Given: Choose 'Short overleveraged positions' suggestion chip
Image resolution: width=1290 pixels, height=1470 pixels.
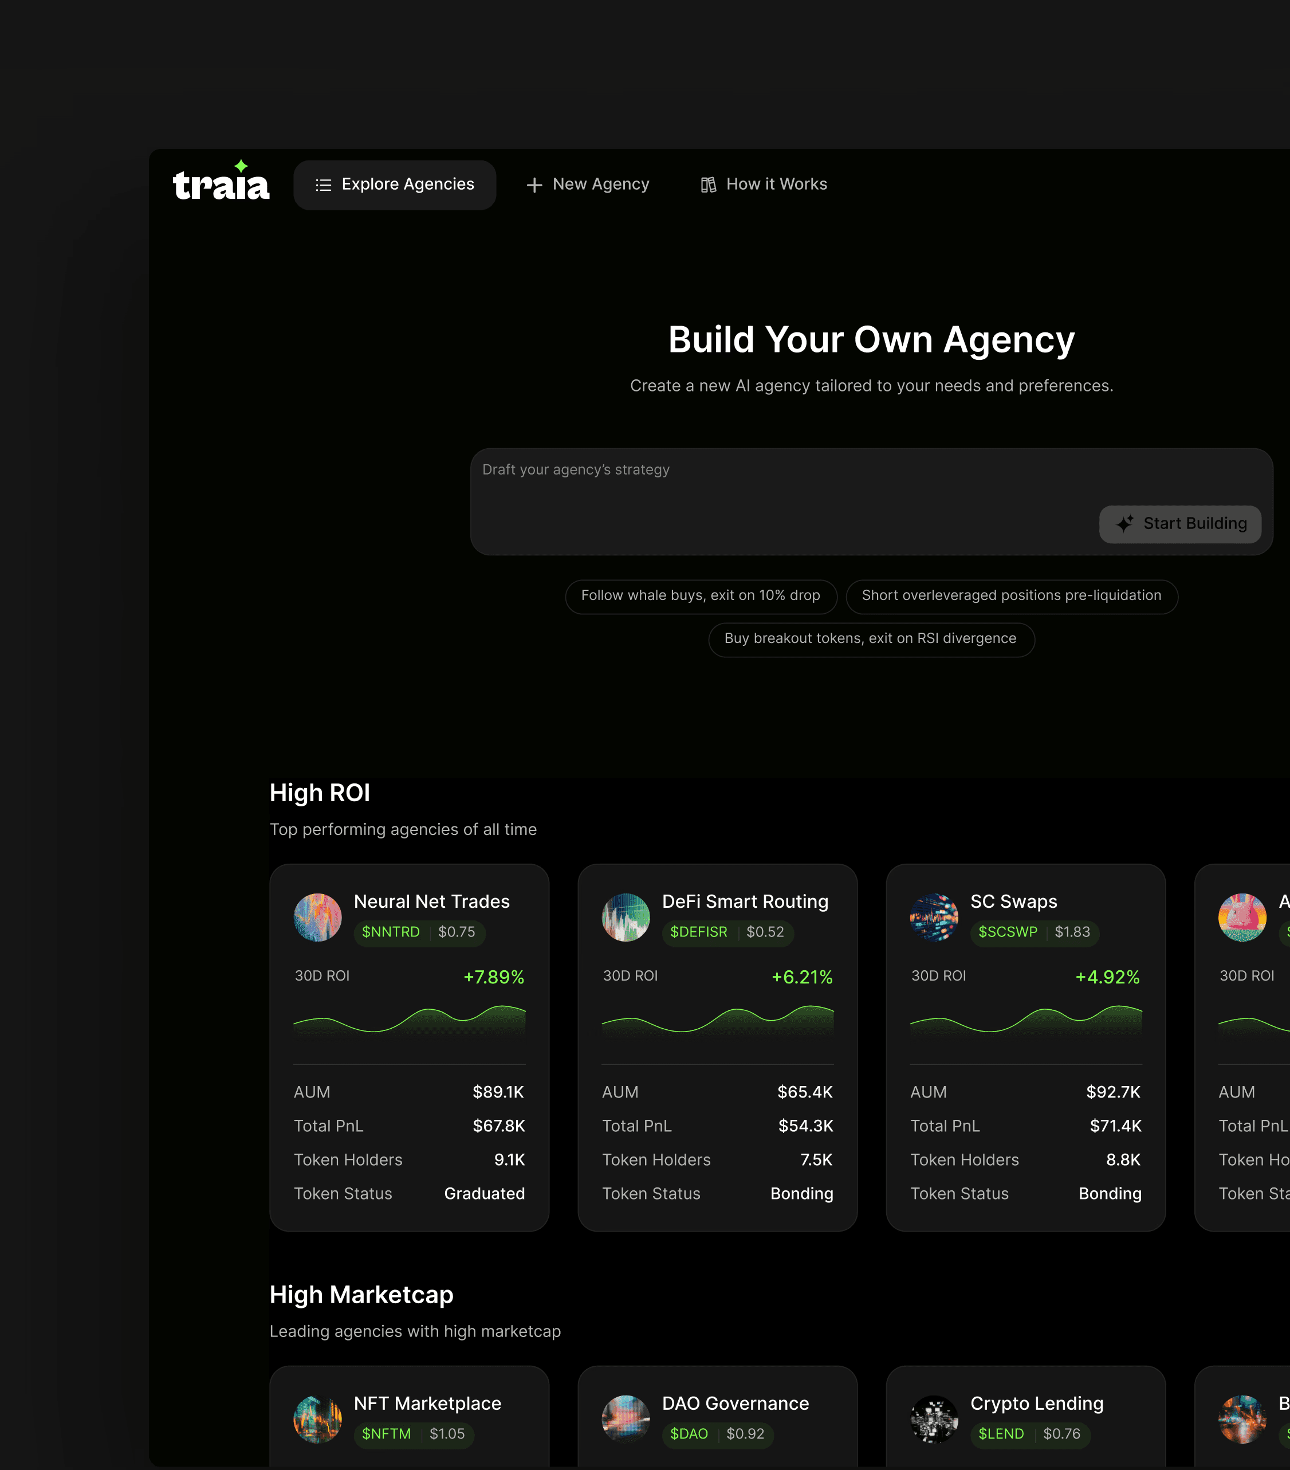Looking at the screenshot, I should pyautogui.click(x=1011, y=595).
